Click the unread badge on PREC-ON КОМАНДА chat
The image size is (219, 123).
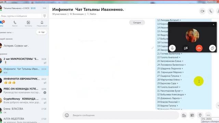tap(45, 93)
